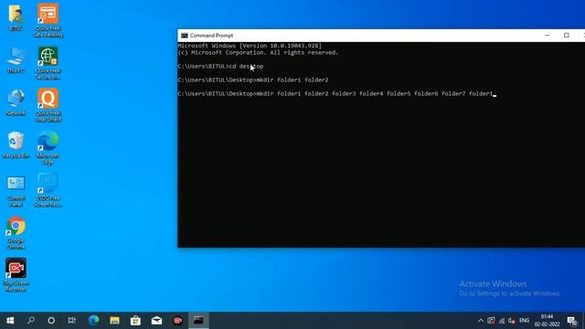The image size is (585, 329).
Task: Switch to the red recorder taskbar app
Action: (177, 321)
